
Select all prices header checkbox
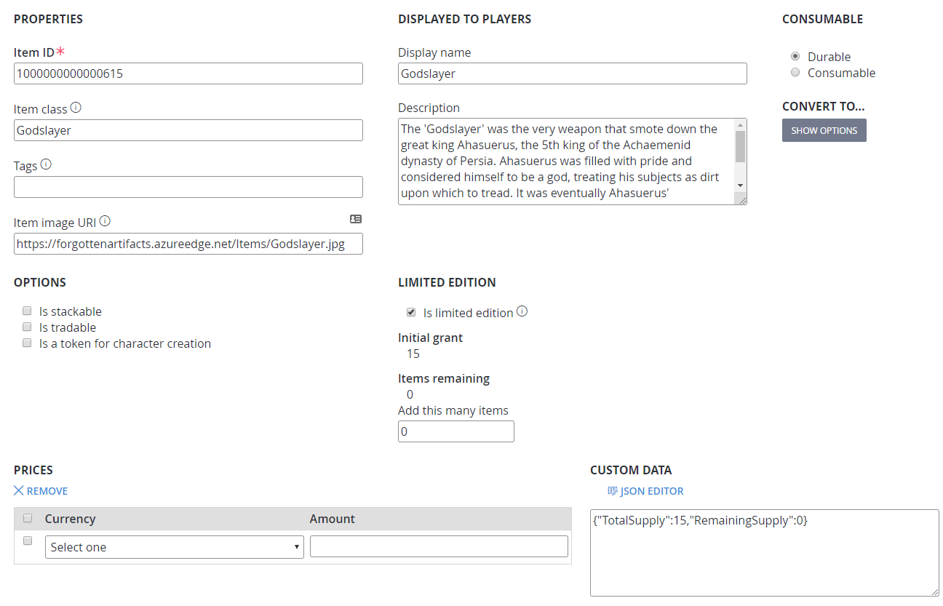point(28,519)
